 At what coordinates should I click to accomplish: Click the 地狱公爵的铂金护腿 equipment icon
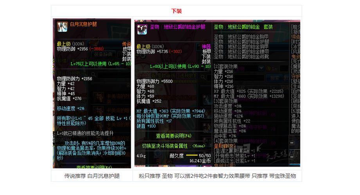point(142,30)
